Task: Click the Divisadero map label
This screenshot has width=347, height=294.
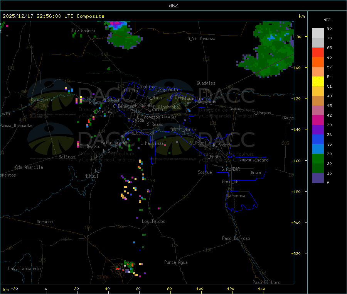Action: [83, 31]
